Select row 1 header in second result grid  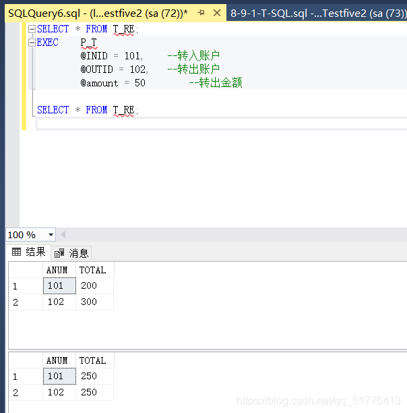point(26,376)
